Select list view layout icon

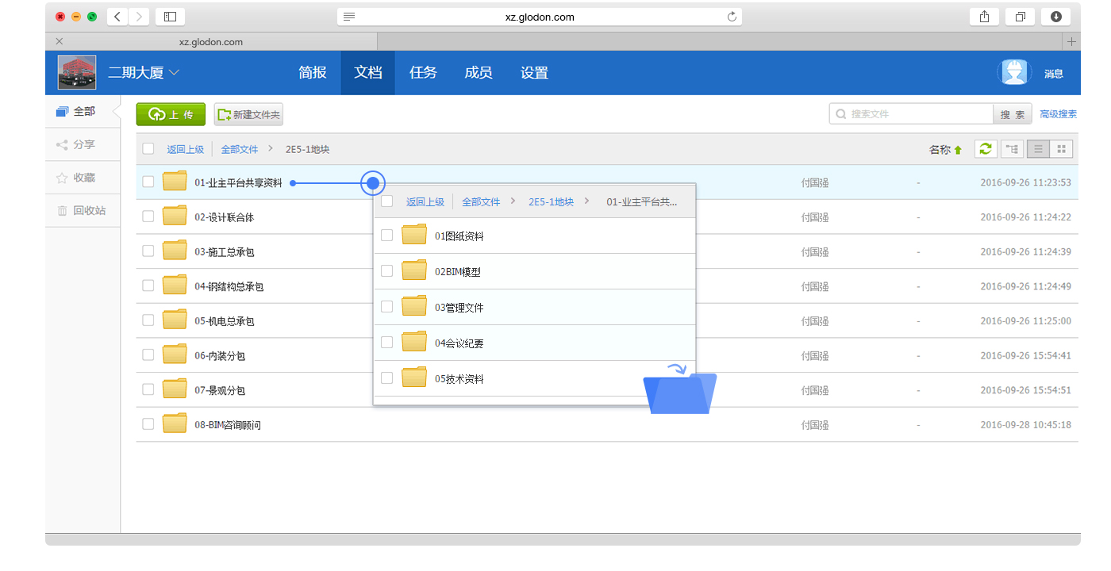click(1038, 149)
